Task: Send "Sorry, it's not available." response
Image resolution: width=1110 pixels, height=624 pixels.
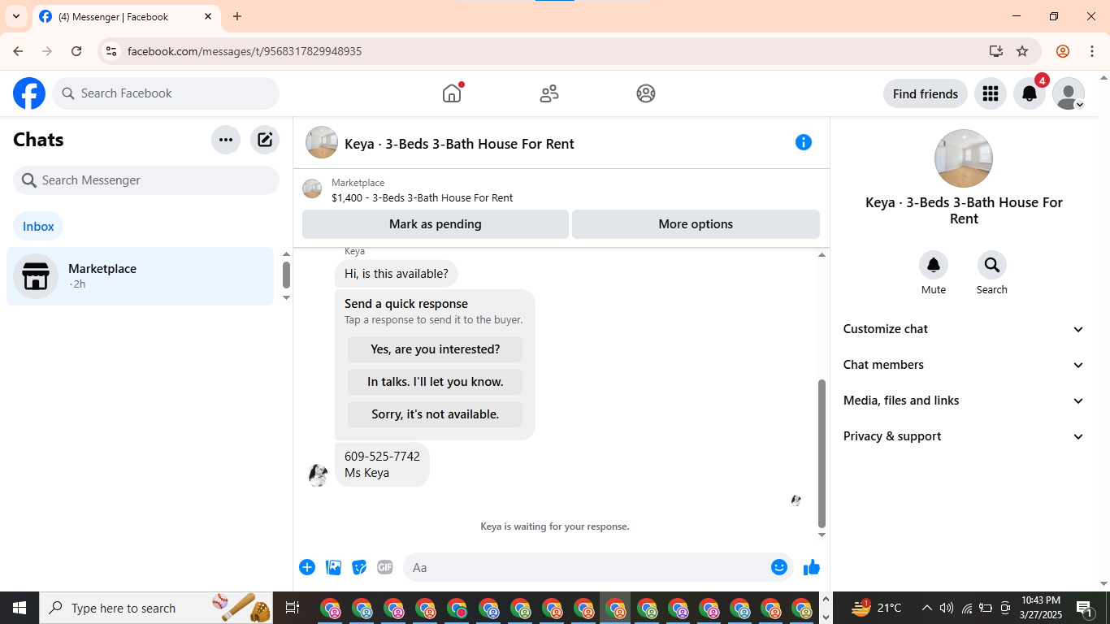Action: [x=436, y=414]
